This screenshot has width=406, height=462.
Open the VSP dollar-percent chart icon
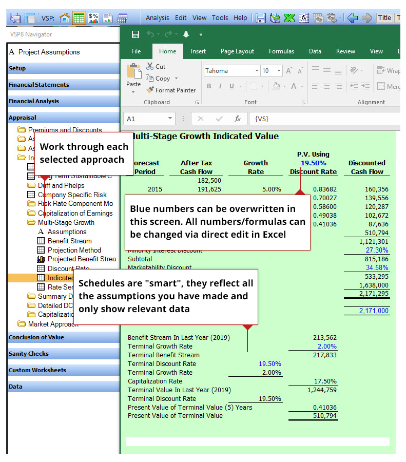93,18
